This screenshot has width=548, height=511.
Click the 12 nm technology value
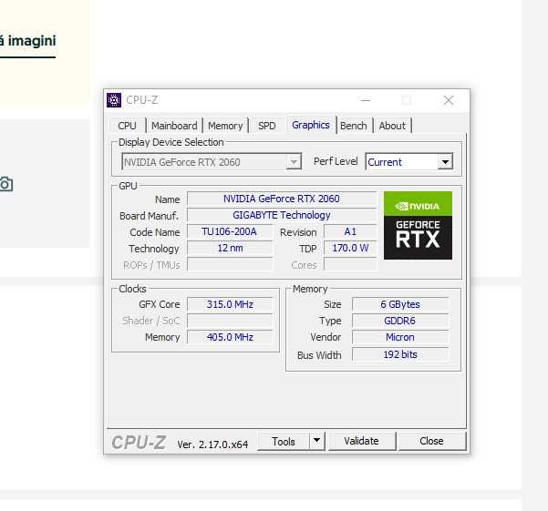click(230, 248)
